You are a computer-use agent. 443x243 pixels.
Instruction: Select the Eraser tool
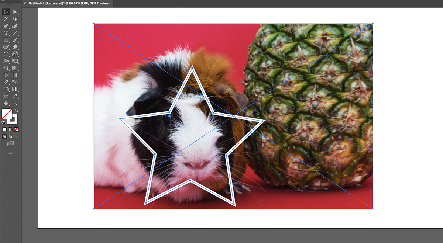click(x=15, y=47)
